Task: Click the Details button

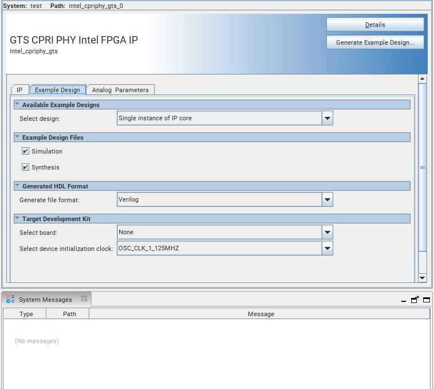Action: [375, 25]
